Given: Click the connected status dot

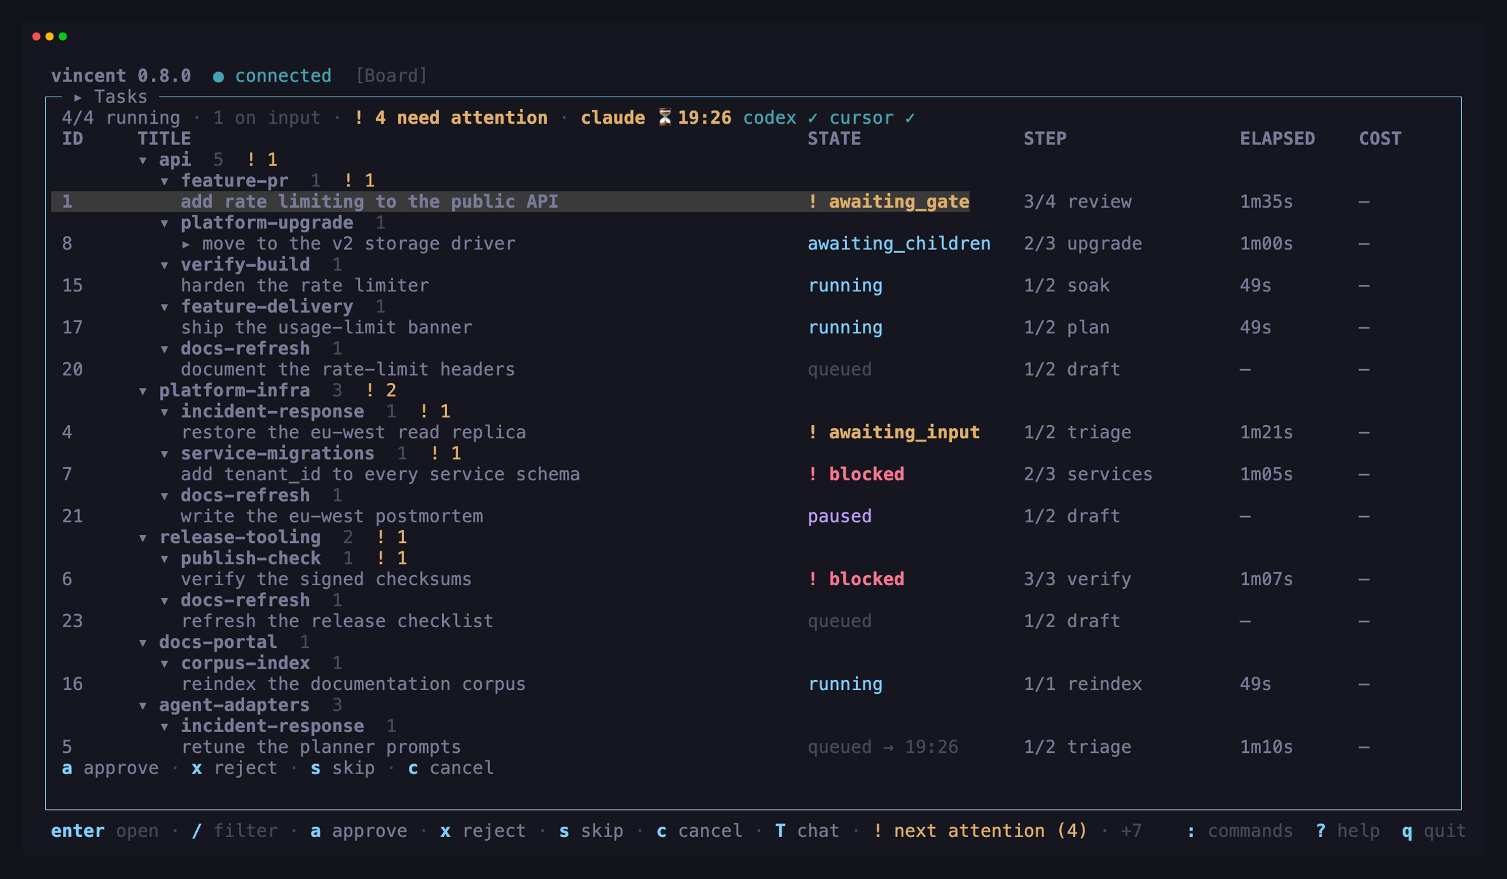Looking at the screenshot, I should tap(219, 77).
